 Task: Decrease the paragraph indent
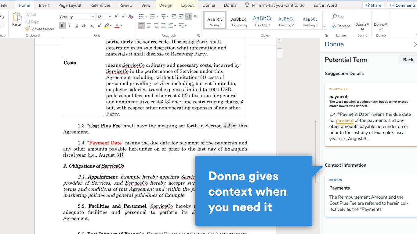174,17
